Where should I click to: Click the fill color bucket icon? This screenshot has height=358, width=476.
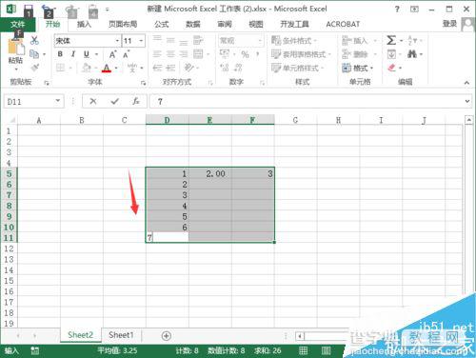coord(87,68)
